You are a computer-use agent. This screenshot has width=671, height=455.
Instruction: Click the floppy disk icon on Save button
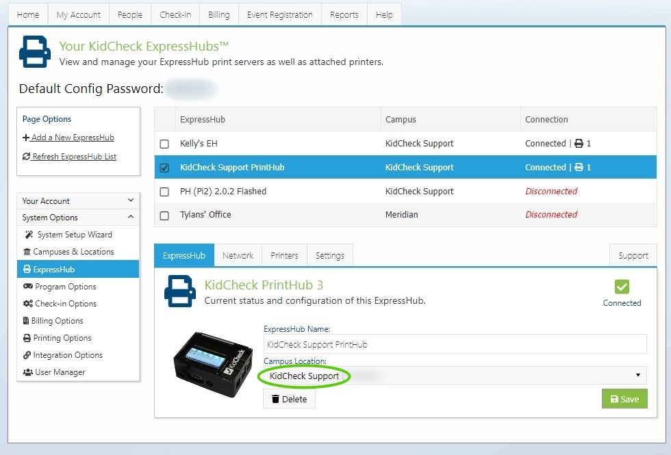[x=615, y=399]
